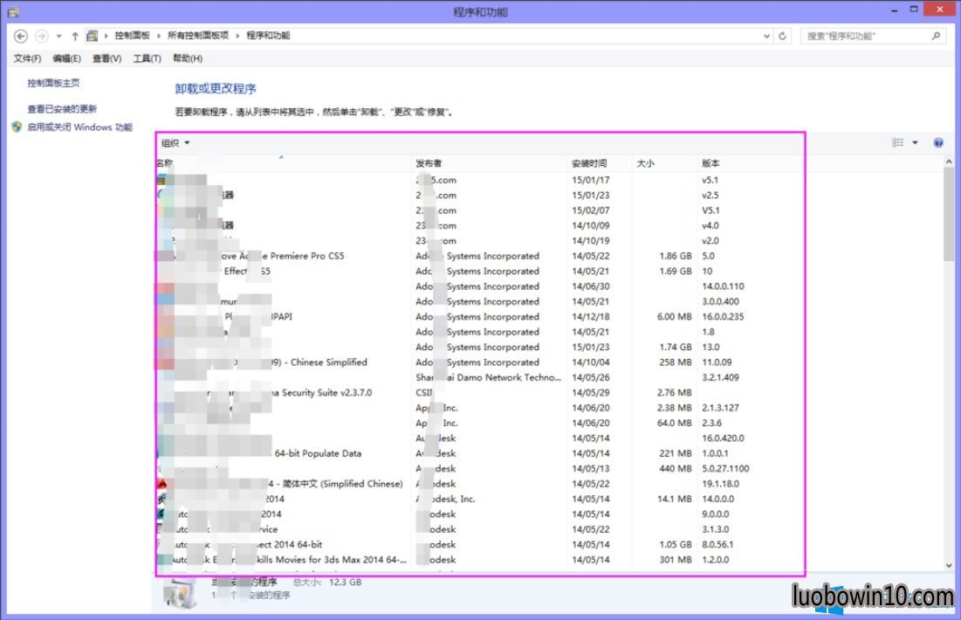Open 控制面板主页 link
This screenshot has height=620, width=961.
tap(53, 83)
